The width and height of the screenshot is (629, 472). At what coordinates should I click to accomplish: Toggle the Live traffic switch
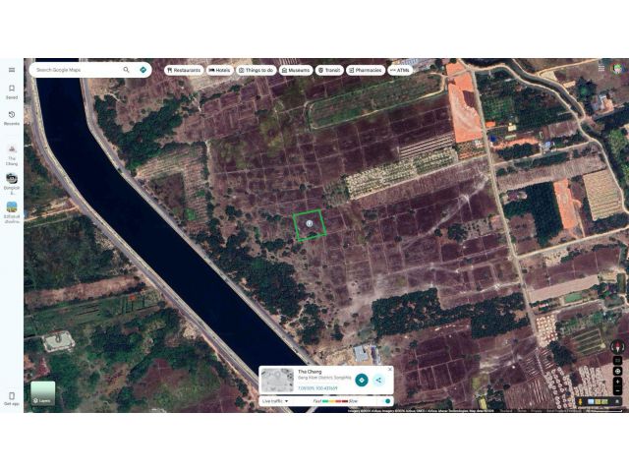click(x=386, y=401)
